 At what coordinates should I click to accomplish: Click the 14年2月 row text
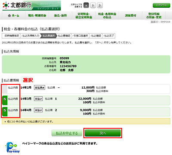(26, 87)
